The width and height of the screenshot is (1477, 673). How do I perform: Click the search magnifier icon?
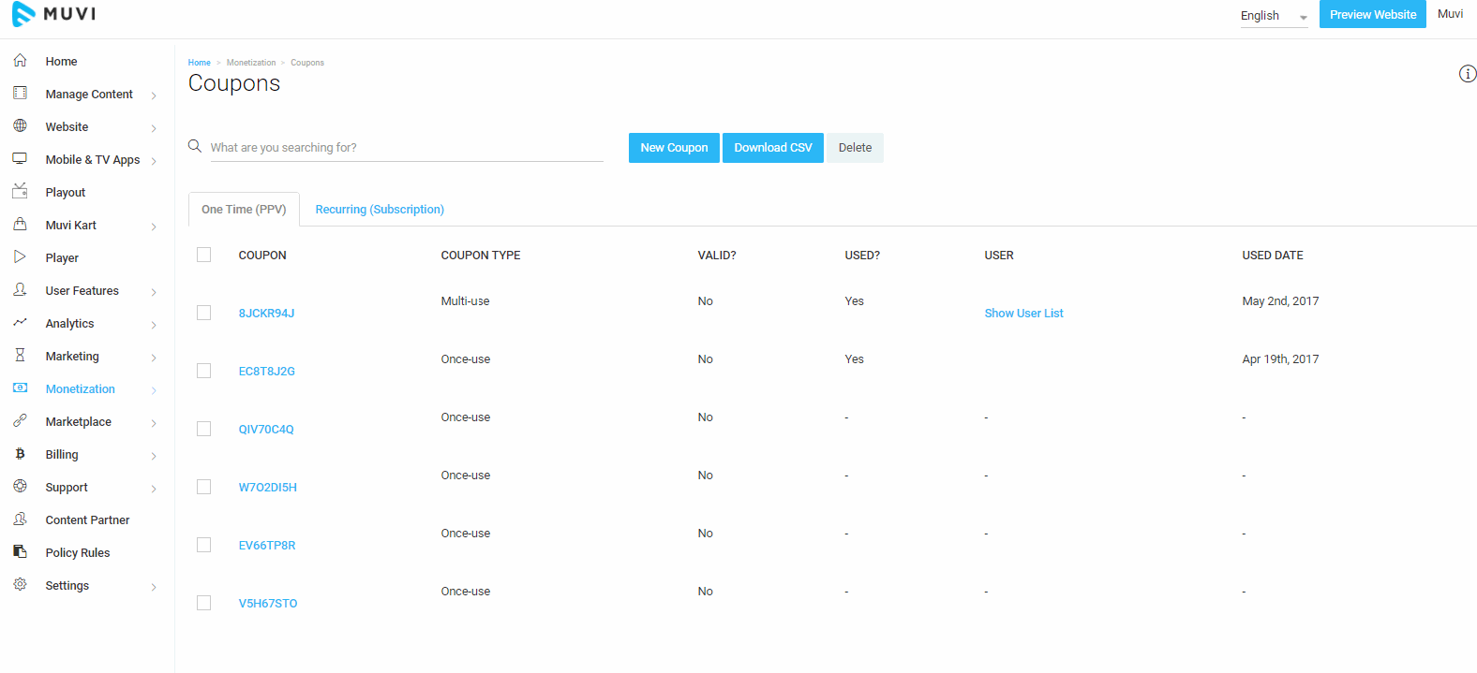coord(195,146)
